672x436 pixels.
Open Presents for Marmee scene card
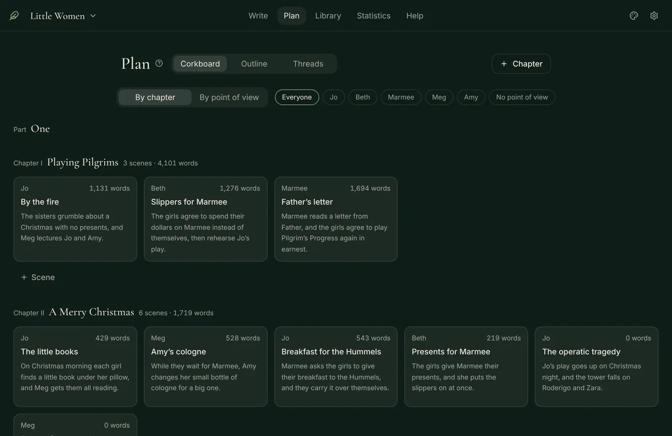tap(466, 367)
